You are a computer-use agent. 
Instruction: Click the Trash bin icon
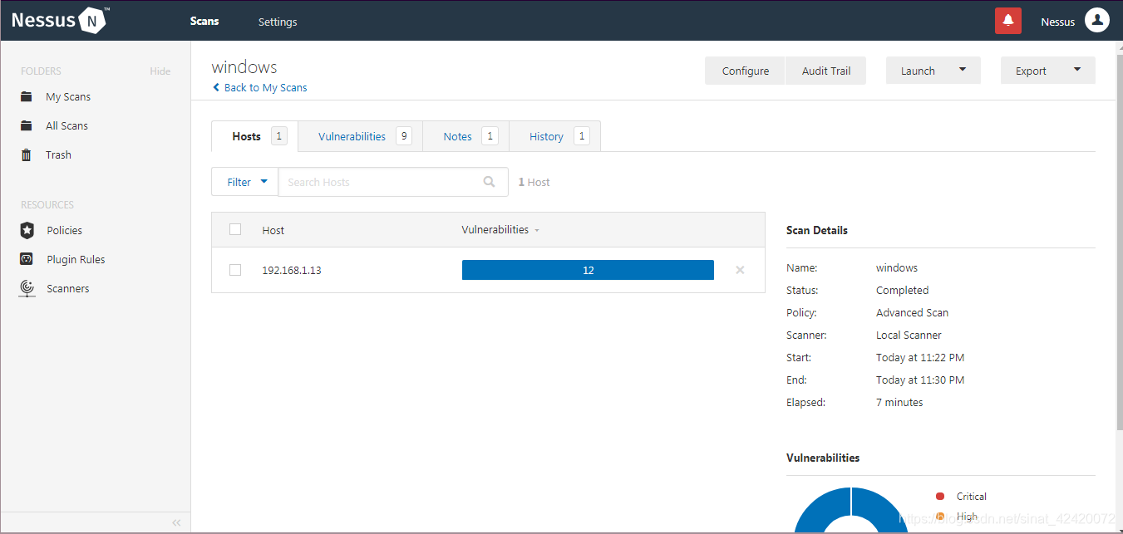(x=27, y=154)
